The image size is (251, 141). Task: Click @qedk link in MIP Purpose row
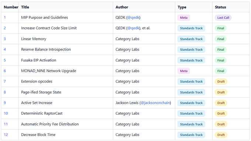point(133,18)
